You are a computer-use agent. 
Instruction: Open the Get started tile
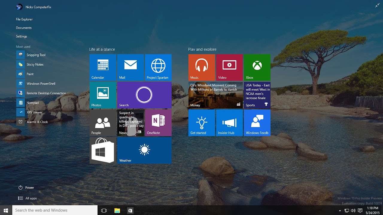coord(202,123)
